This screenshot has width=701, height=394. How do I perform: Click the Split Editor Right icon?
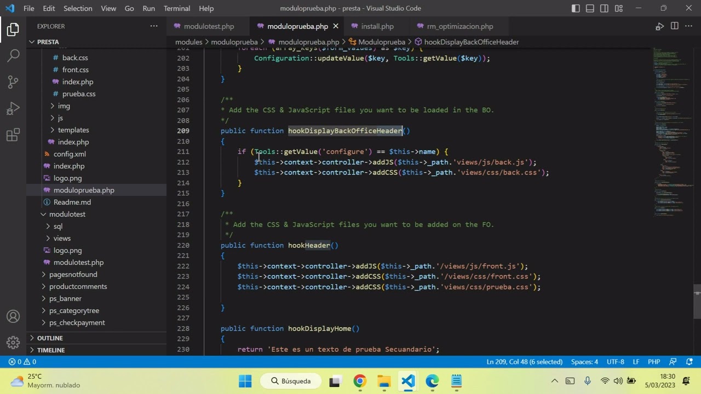(675, 26)
